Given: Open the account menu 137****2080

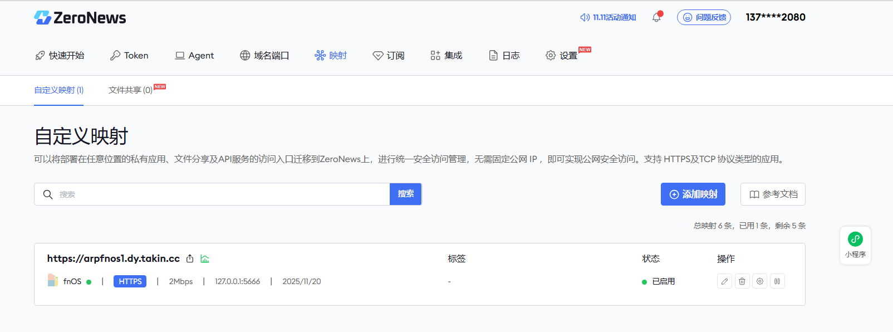Looking at the screenshot, I should (776, 17).
